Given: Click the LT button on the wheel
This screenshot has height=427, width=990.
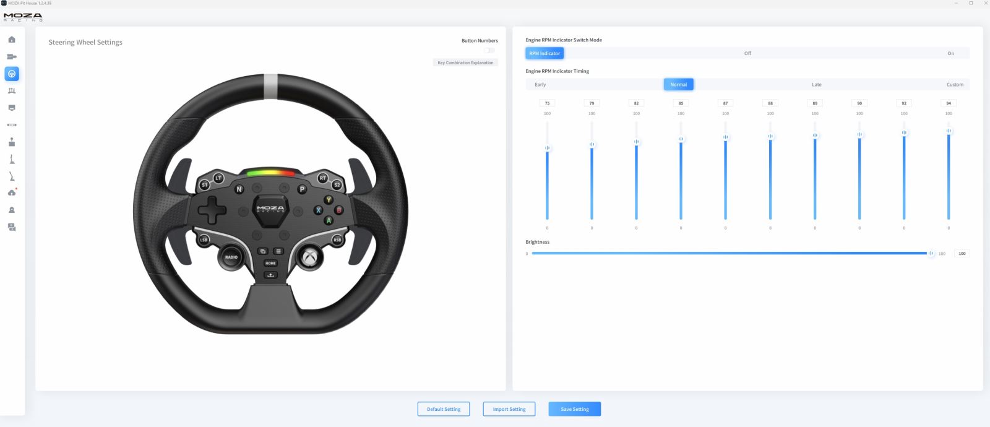Looking at the screenshot, I should [x=218, y=178].
